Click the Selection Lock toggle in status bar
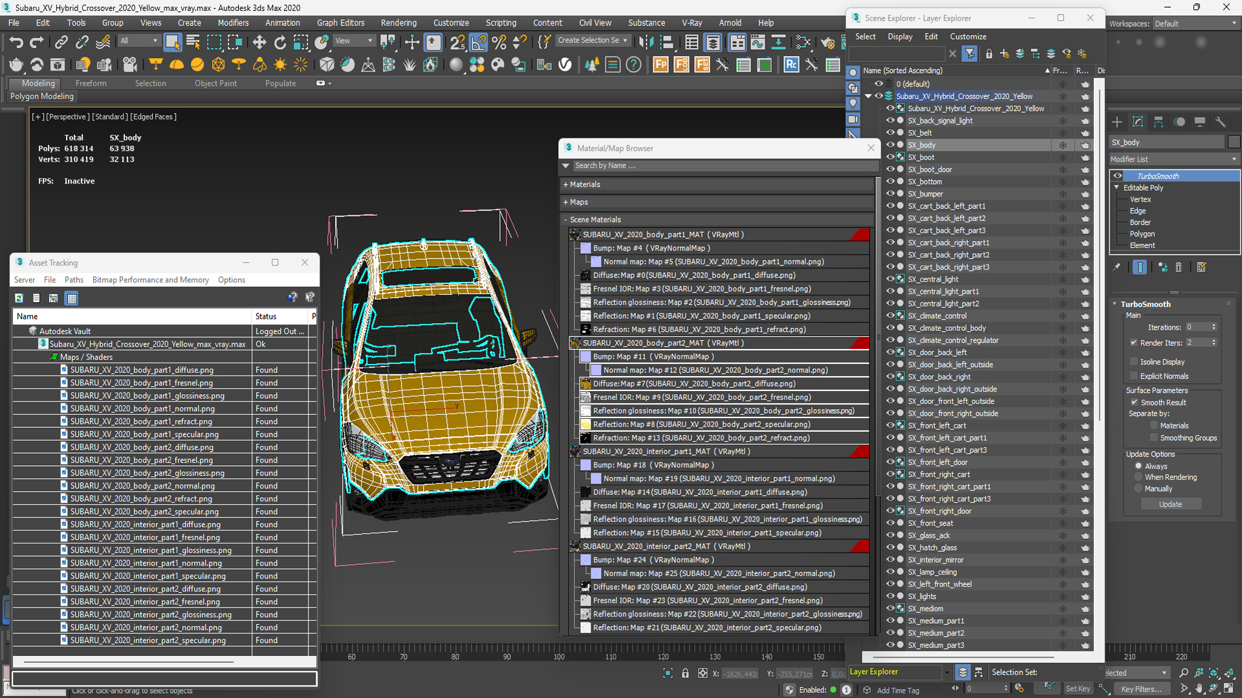The width and height of the screenshot is (1242, 698). 685,673
